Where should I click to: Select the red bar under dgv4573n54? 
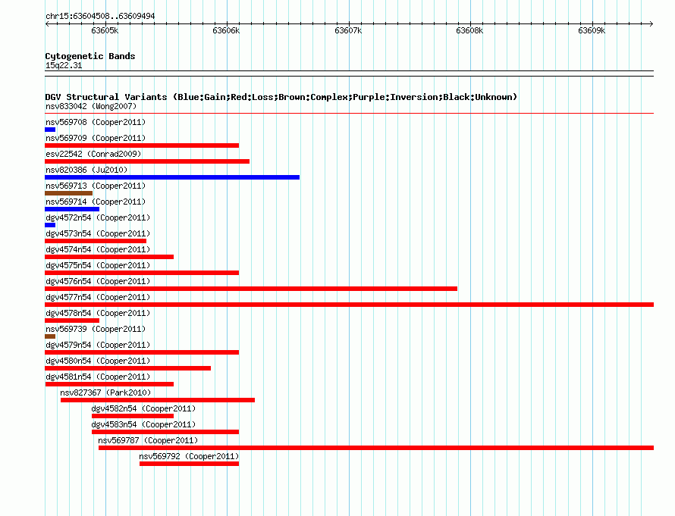(x=96, y=241)
